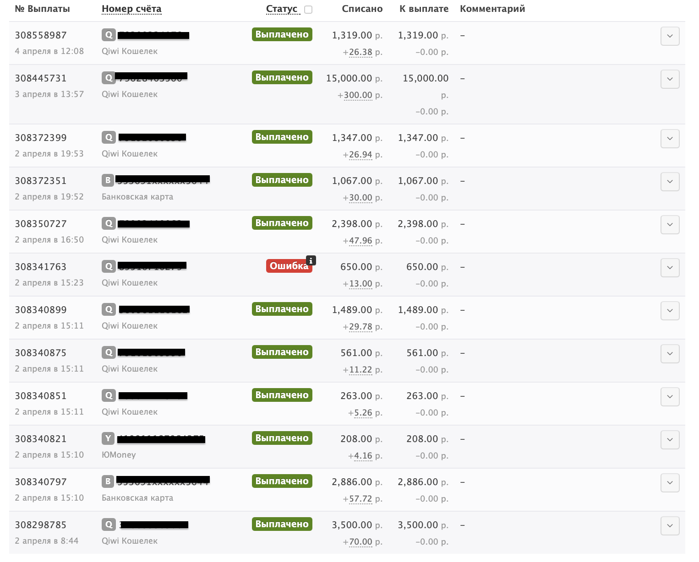Viewport: 699px width, 562px height.
Task: Open chevron menu for payout 308445731
Action: 670,79
